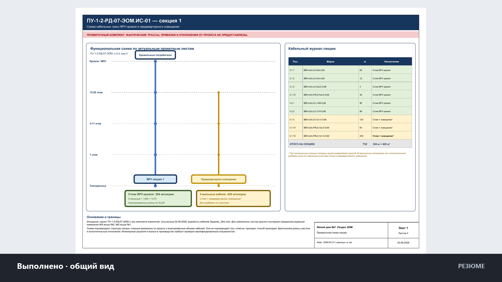Click the "1 этаж" level label
Viewport: 502px width, 282px height.
(93, 155)
